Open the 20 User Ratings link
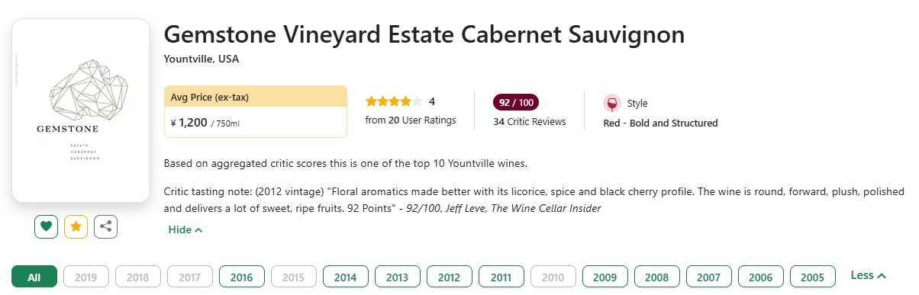This screenshot has width=919, height=295. click(411, 120)
